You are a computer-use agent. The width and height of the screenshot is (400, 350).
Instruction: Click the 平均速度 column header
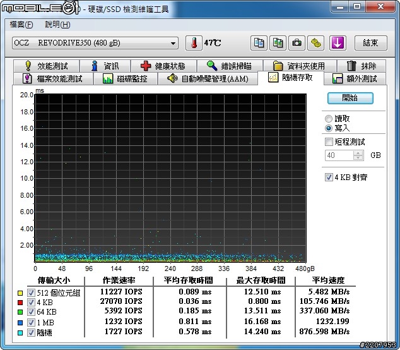coord(329,281)
